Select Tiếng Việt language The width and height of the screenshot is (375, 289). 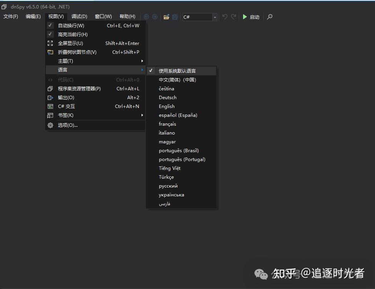182,168
